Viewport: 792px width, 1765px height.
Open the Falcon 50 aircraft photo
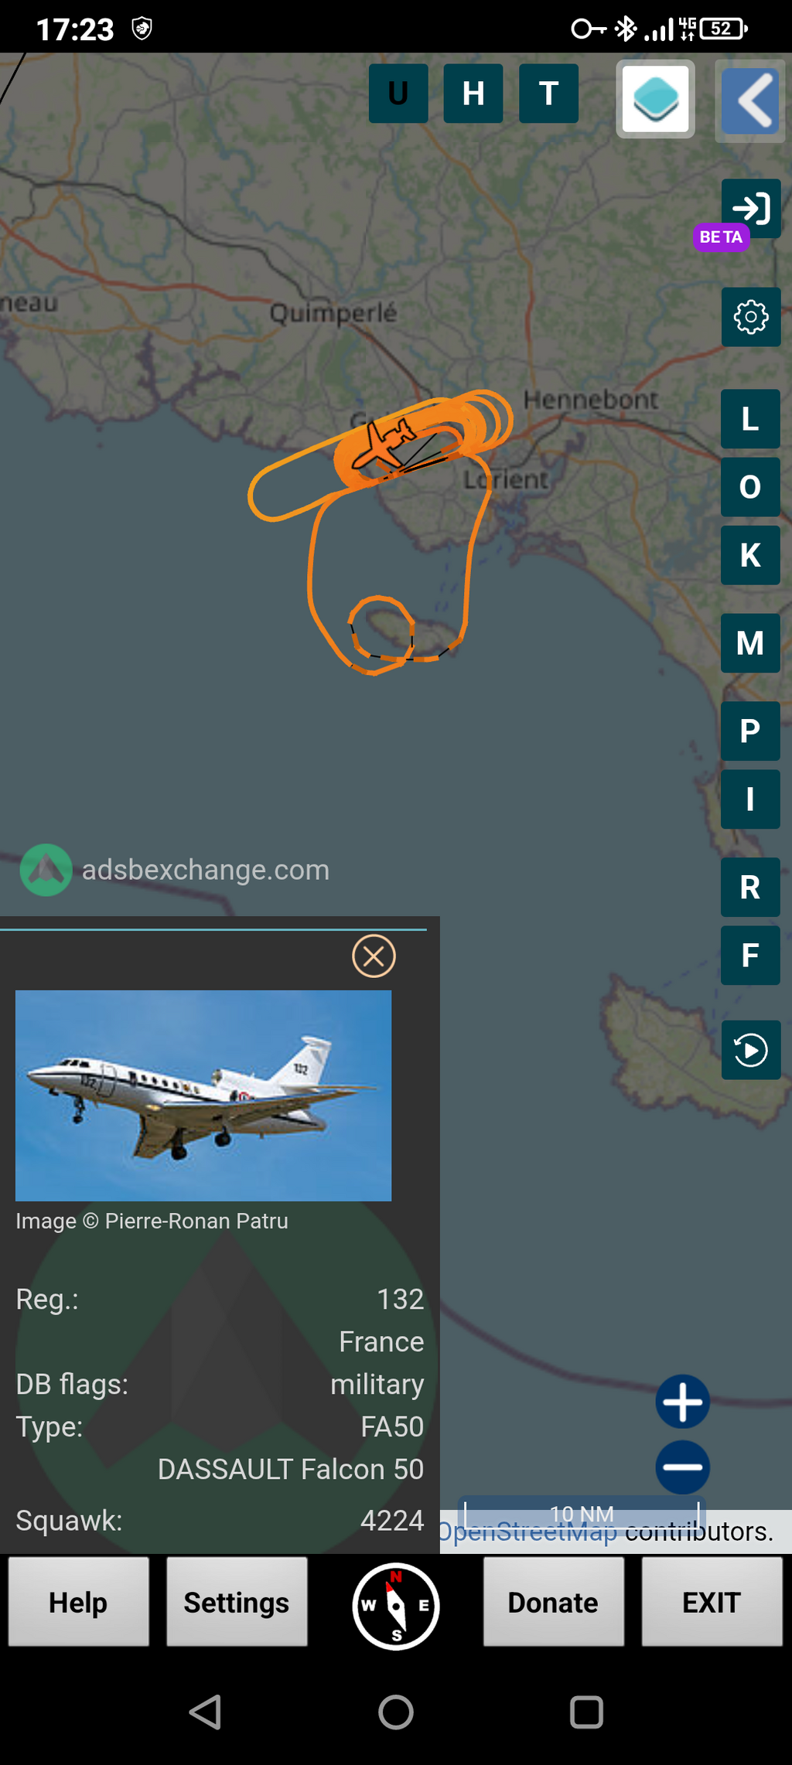(x=203, y=1095)
